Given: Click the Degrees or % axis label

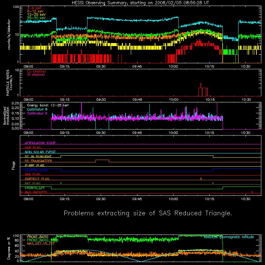Looking at the screenshot, I should pyautogui.click(x=9, y=248).
